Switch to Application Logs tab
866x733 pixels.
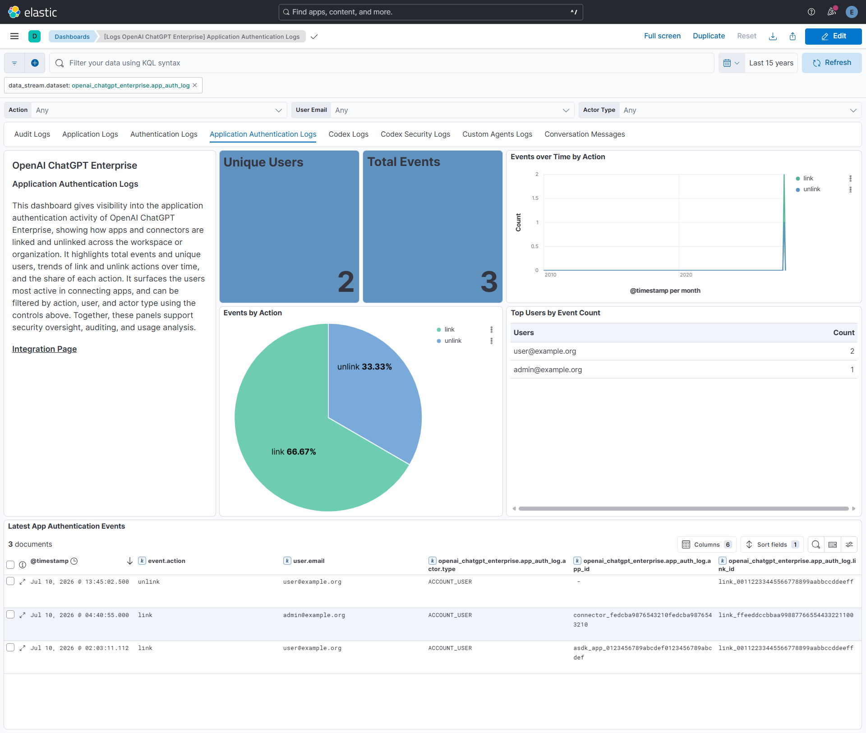pos(90,134)
